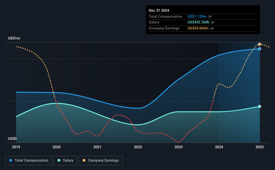Click the Dec 31 2024 tooltip date
This screenshot has width=275, height=170.
click(x=159, y=10)
